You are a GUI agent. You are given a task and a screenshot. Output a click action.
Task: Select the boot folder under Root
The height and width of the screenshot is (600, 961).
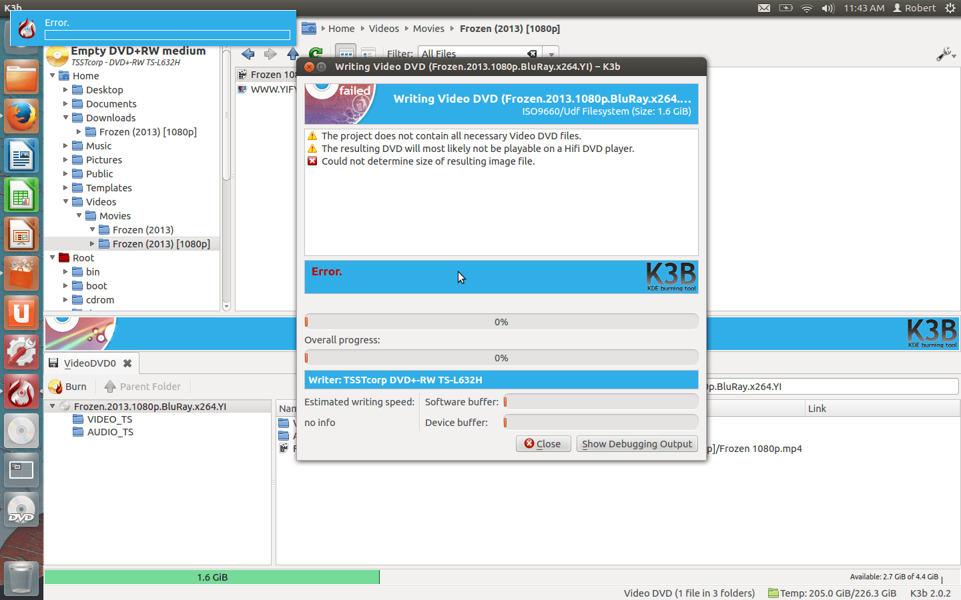coord(96,286)
